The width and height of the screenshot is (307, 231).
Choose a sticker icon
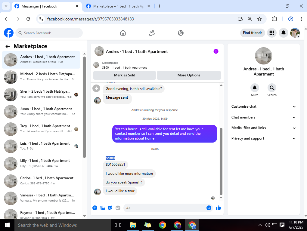[x=110, y=208]
